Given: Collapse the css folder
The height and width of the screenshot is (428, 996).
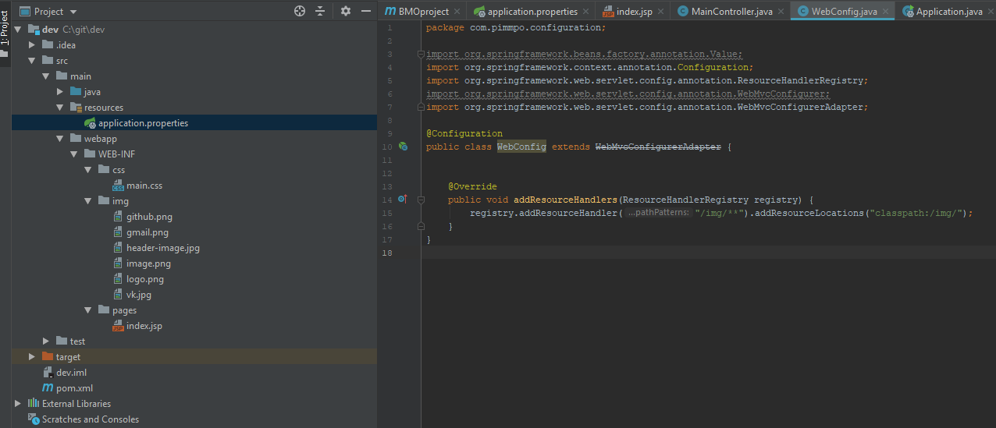Looking at the screenshot, I should (88, 170).
